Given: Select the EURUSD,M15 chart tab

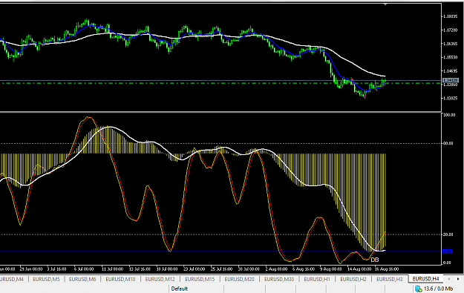Looking at the screenshot, I should click(200, 279).
